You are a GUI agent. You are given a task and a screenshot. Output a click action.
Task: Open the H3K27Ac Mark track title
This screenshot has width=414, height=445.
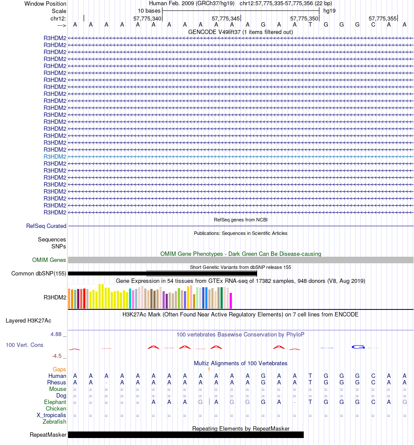point(241,314)
